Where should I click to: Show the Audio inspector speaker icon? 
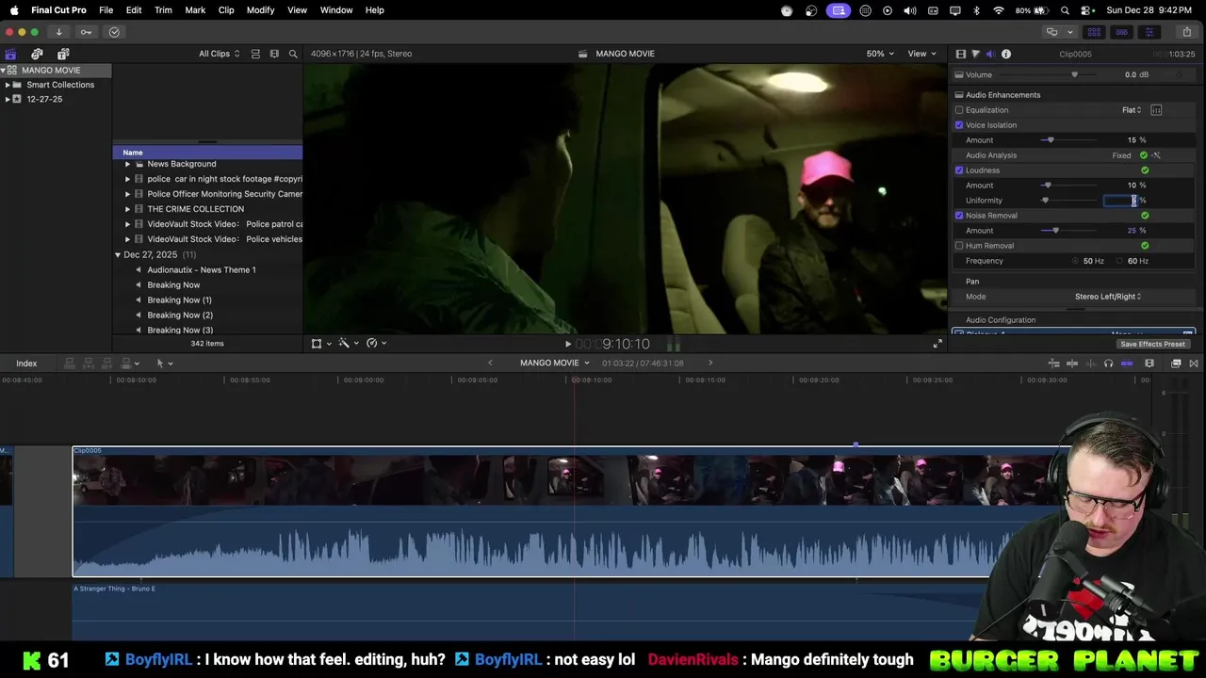coord(990,54)
